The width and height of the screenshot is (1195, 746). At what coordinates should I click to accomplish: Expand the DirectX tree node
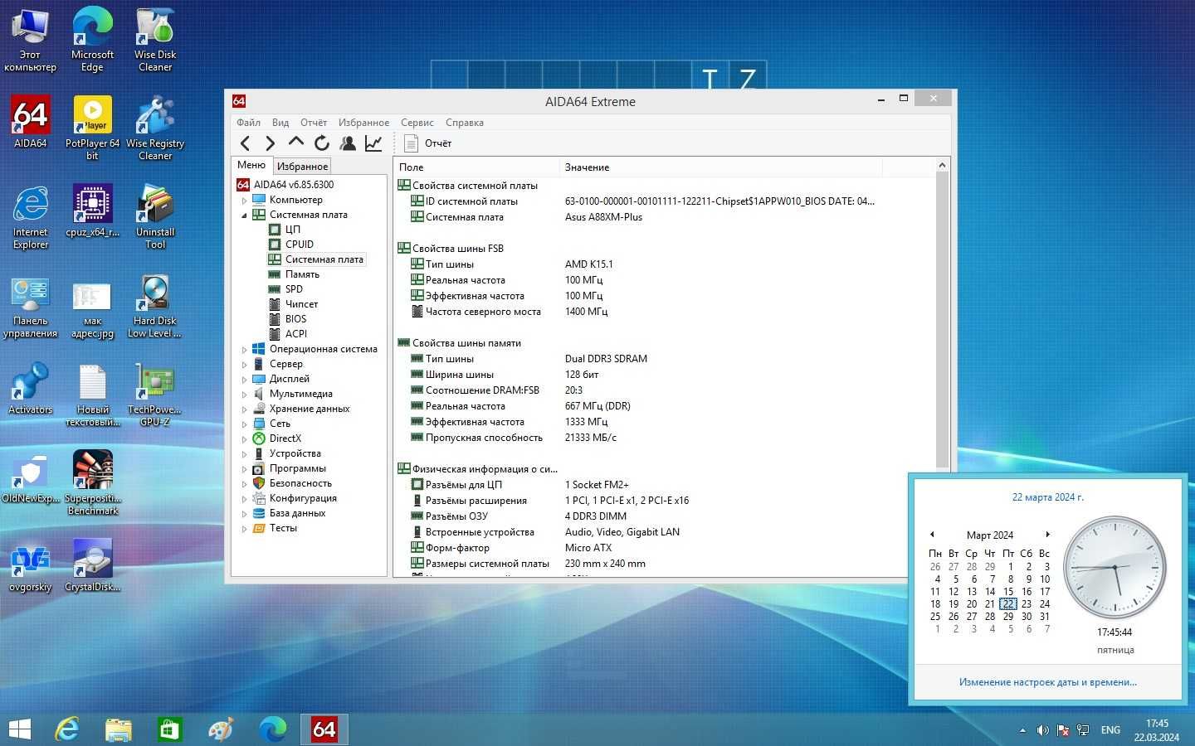244,439
